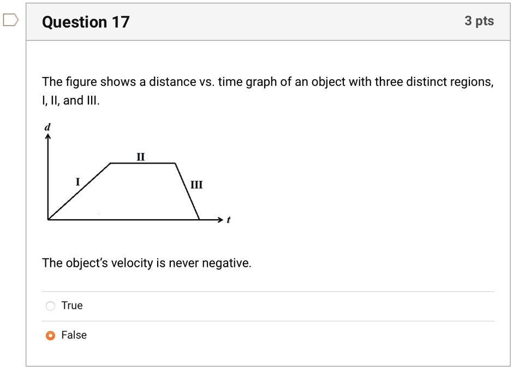
Task: Click the divider line above the True option
Action: tap(267, 291)
